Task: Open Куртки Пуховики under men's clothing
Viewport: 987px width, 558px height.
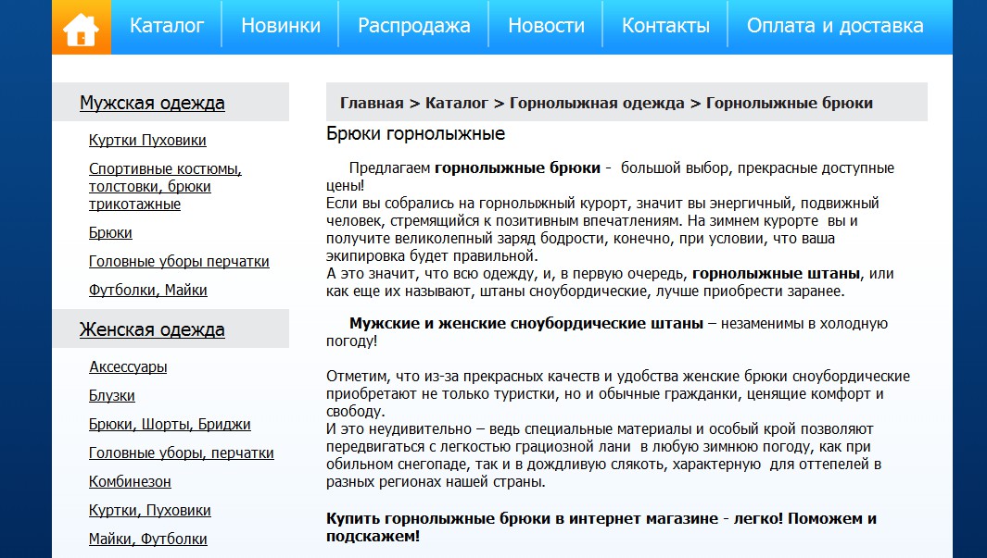Action: click(x=147, y=140)
